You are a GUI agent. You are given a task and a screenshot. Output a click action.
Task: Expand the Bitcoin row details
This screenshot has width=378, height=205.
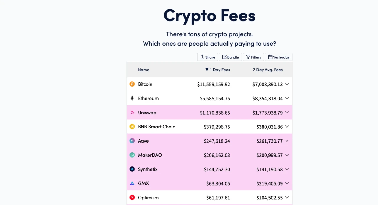click(287, 84)
